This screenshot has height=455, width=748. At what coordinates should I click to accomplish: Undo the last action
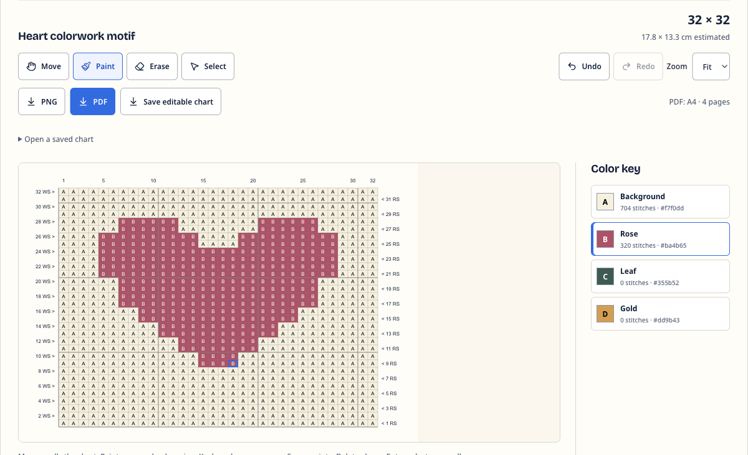click(584, 67)
